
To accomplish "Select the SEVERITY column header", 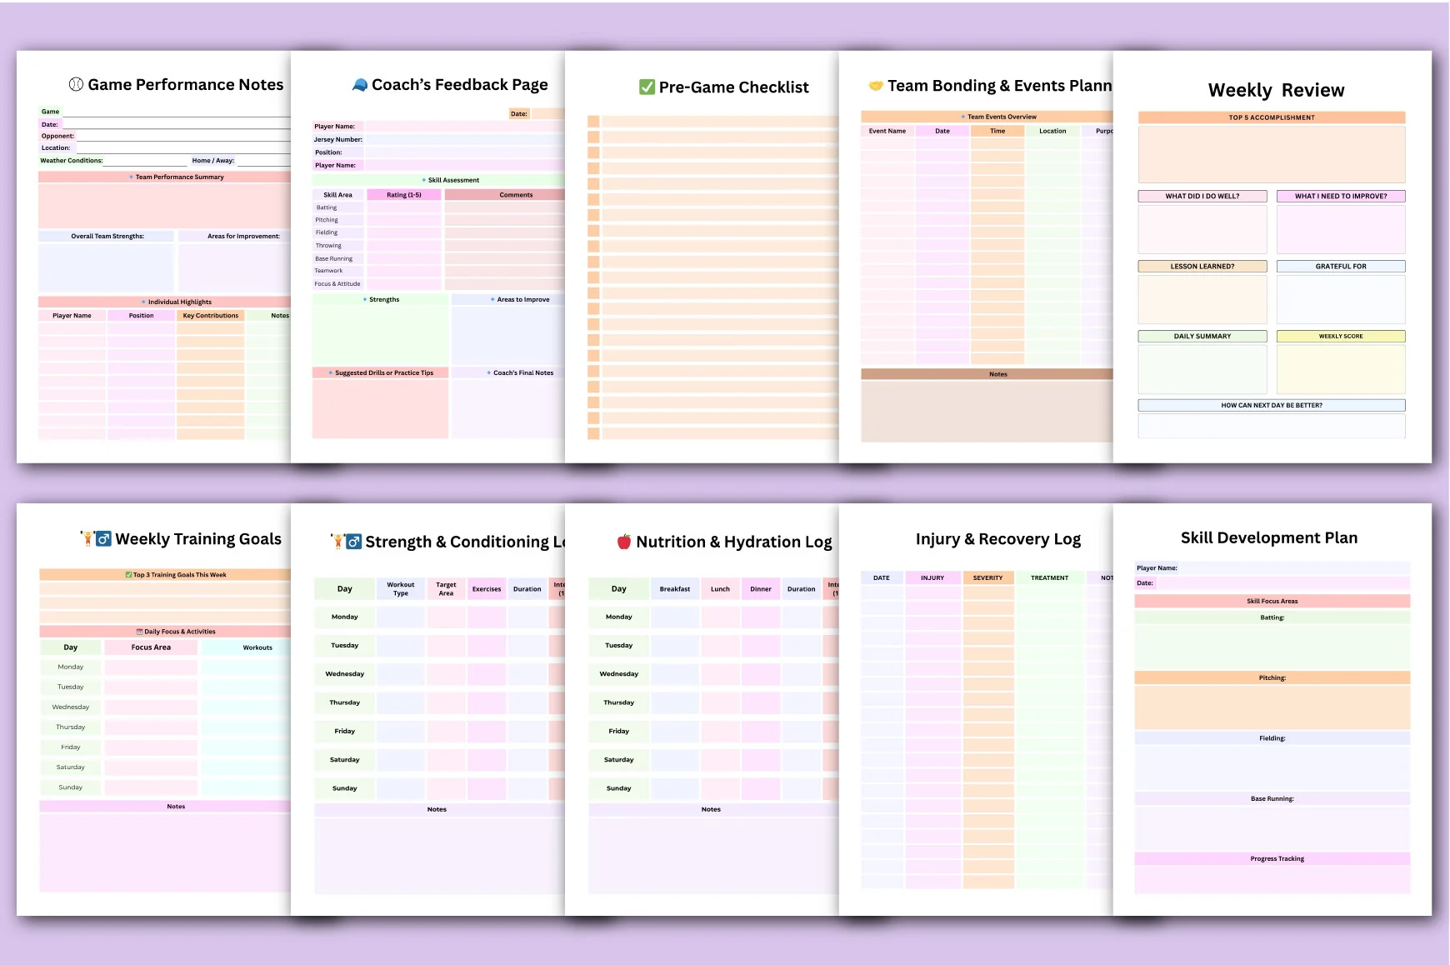I will point(988,577).
